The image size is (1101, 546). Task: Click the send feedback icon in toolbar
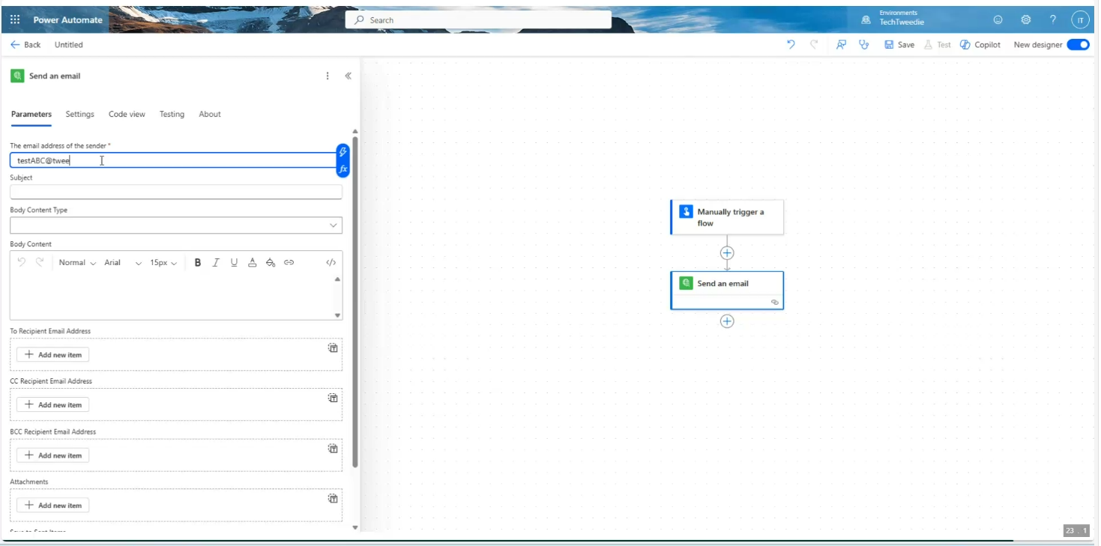pos(841,45)
